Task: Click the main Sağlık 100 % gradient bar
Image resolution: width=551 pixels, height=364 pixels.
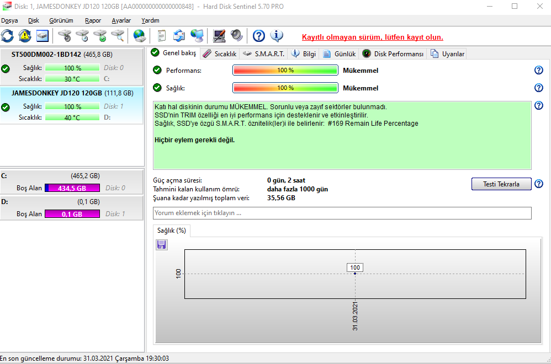Action: click(285, 88)
